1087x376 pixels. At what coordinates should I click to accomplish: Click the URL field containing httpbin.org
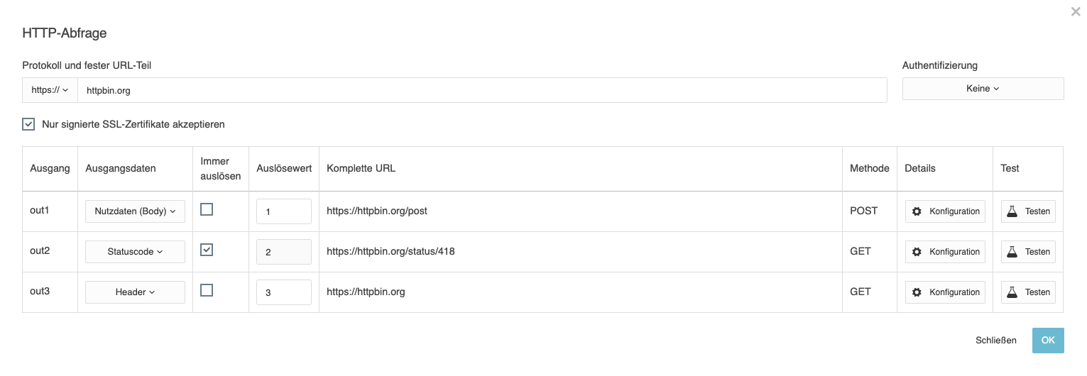[481, 90]
